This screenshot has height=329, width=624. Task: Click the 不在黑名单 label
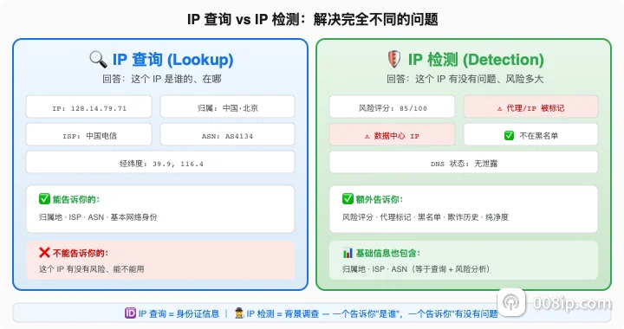pyautogui.click(x=538, y=136)
